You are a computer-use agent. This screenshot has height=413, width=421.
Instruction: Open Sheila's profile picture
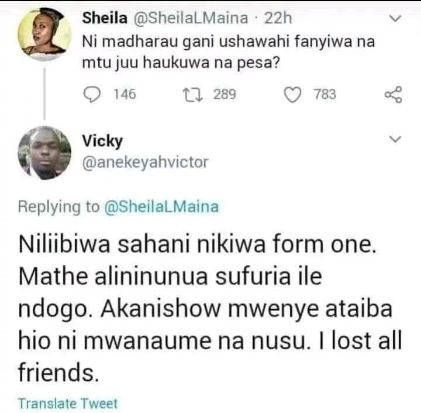[x=44, y=34]
